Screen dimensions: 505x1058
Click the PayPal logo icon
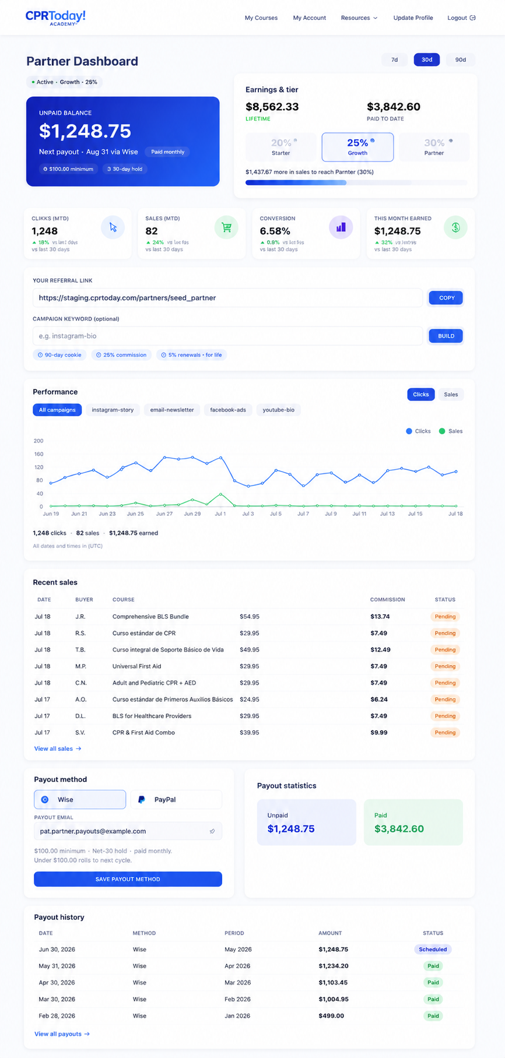141,800
